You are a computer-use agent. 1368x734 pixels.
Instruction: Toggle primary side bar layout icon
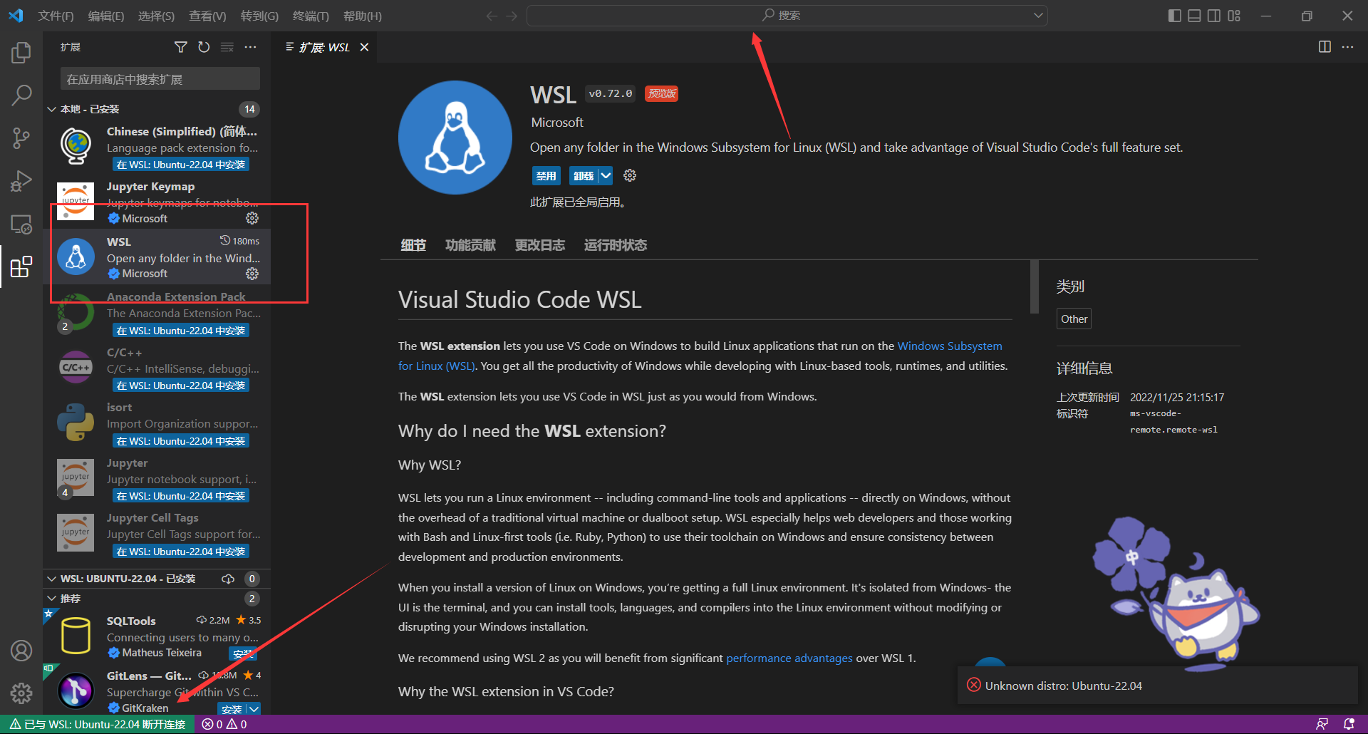point(1175,16)
